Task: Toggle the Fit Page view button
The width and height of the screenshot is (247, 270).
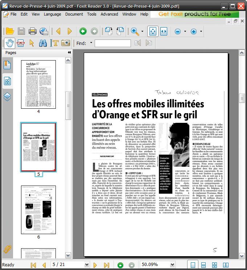Action: [x=153, y=31]
